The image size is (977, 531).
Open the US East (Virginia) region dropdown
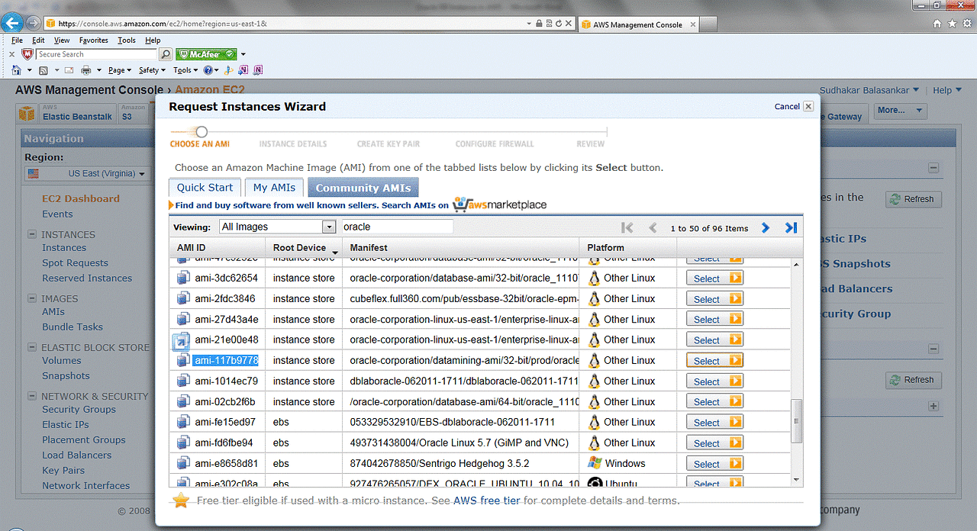coord(86,174)
